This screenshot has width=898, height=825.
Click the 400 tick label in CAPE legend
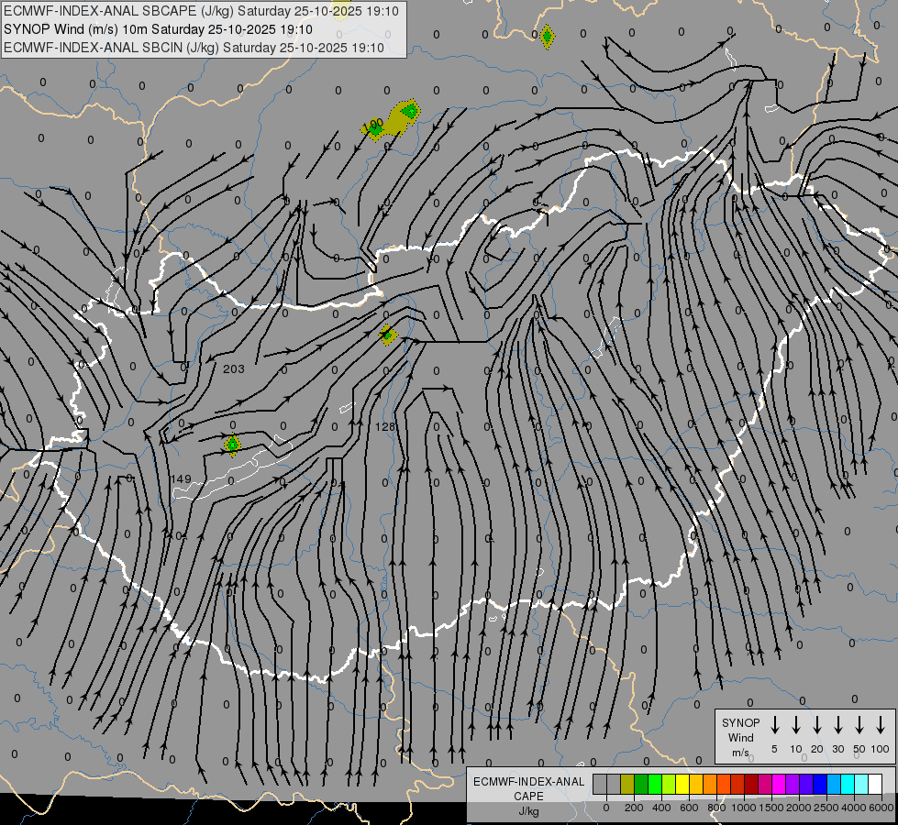[x=661, y=808]
